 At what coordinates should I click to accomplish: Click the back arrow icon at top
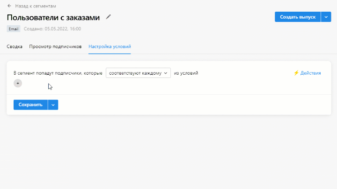pyautogui.click(x=9, y=6)
